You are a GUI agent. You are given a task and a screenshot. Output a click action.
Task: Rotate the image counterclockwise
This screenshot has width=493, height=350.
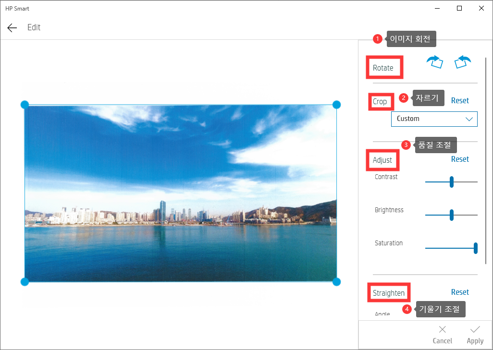(x=463, y=61)
